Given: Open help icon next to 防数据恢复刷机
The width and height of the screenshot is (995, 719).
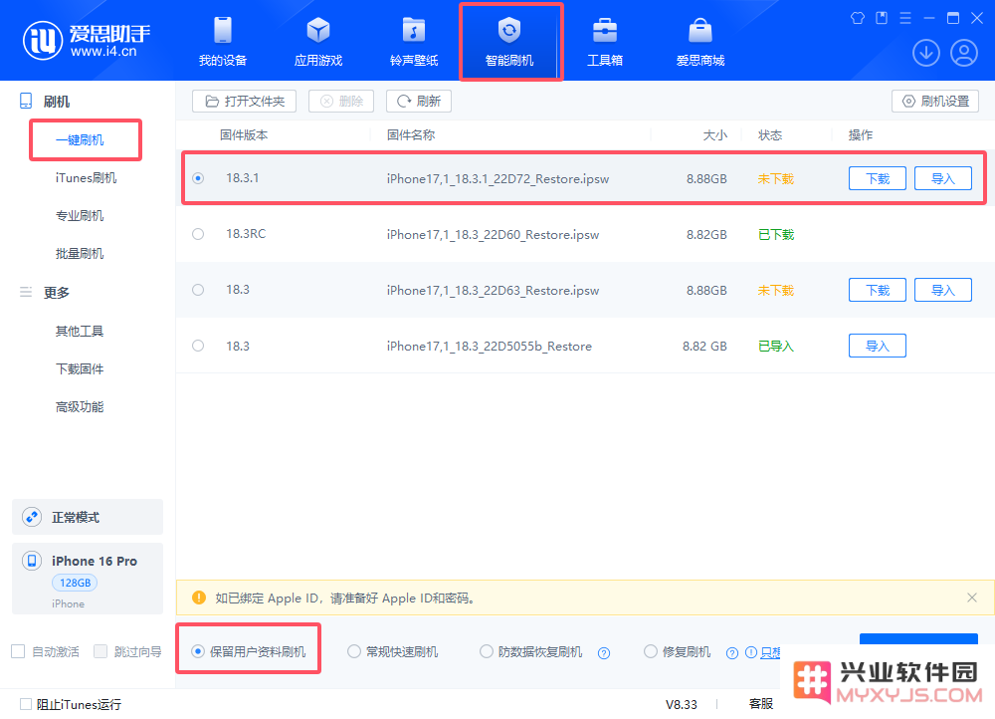Looking at the screenshot, I should tap(604, 653).
